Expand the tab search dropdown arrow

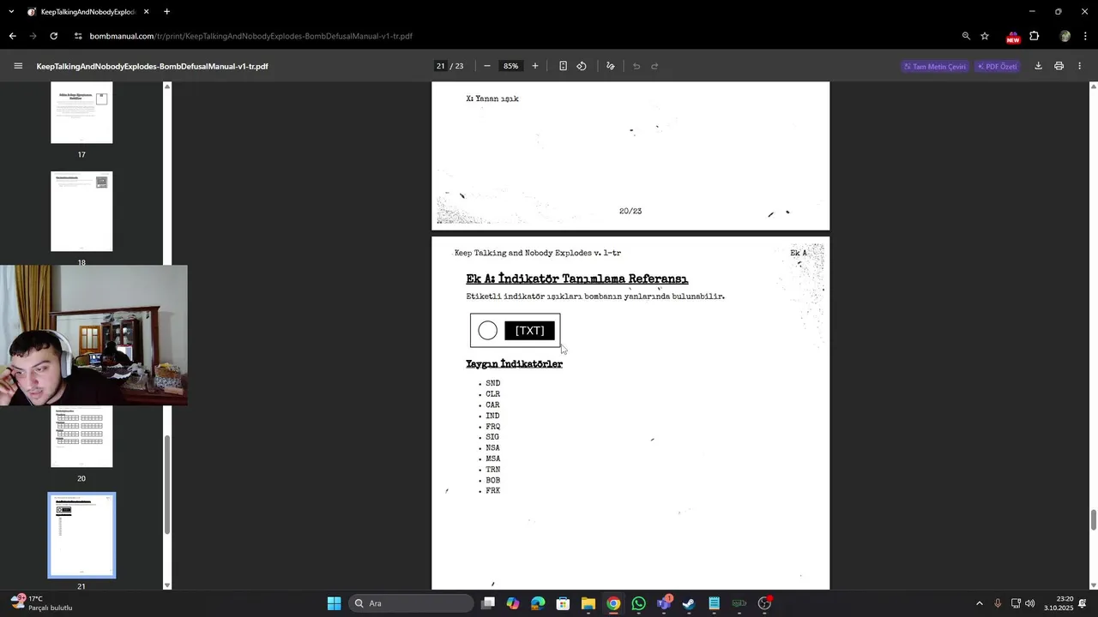11,12
